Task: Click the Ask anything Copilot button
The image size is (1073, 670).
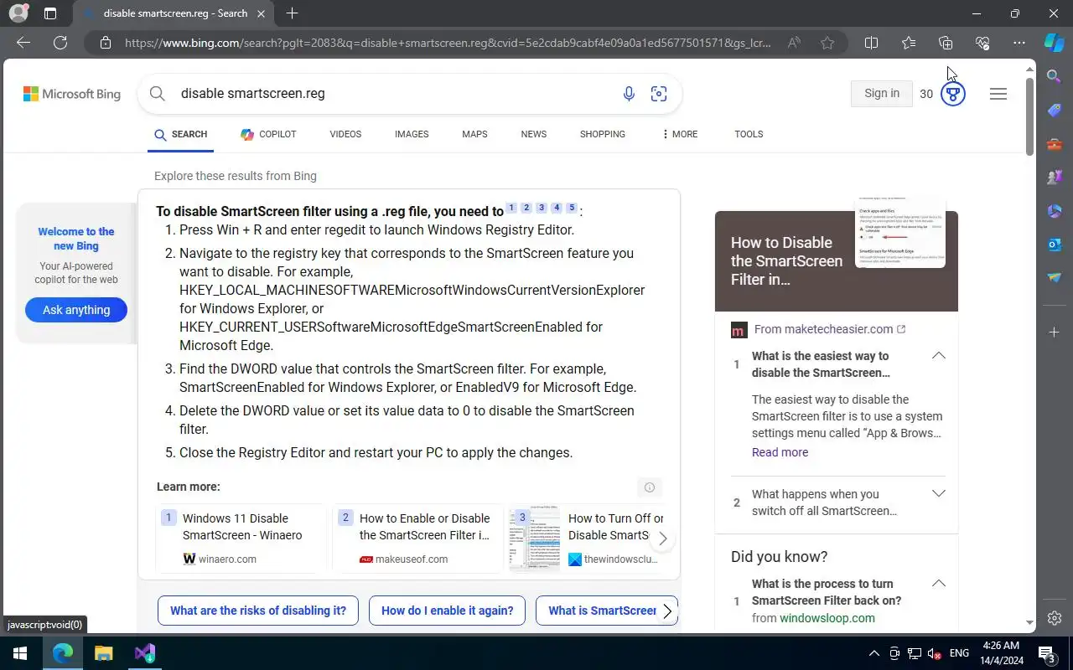Action: click(76, 310)
